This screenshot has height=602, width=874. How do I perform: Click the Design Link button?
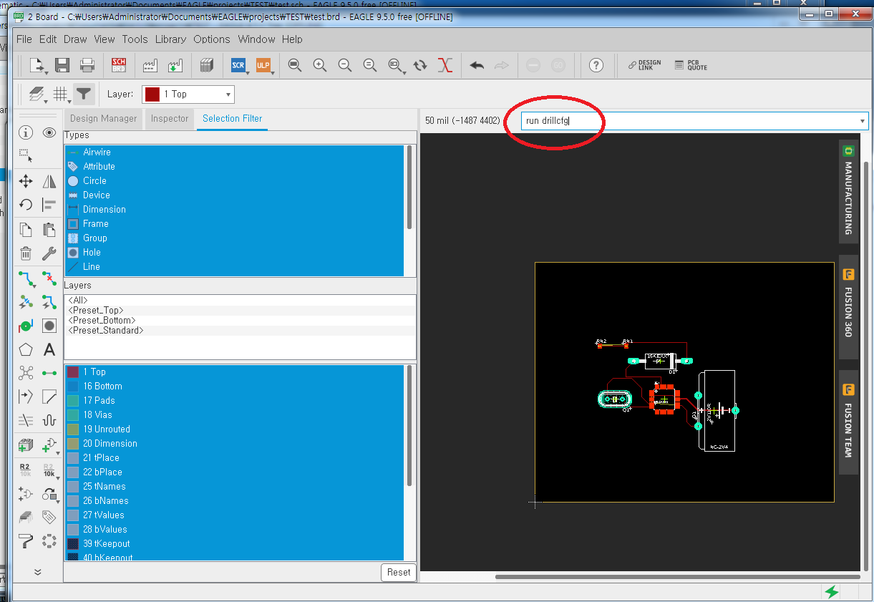(x=645, y=65)
